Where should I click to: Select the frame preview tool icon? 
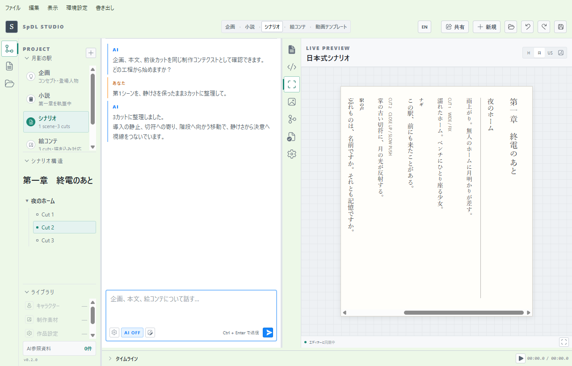[292, 84]
